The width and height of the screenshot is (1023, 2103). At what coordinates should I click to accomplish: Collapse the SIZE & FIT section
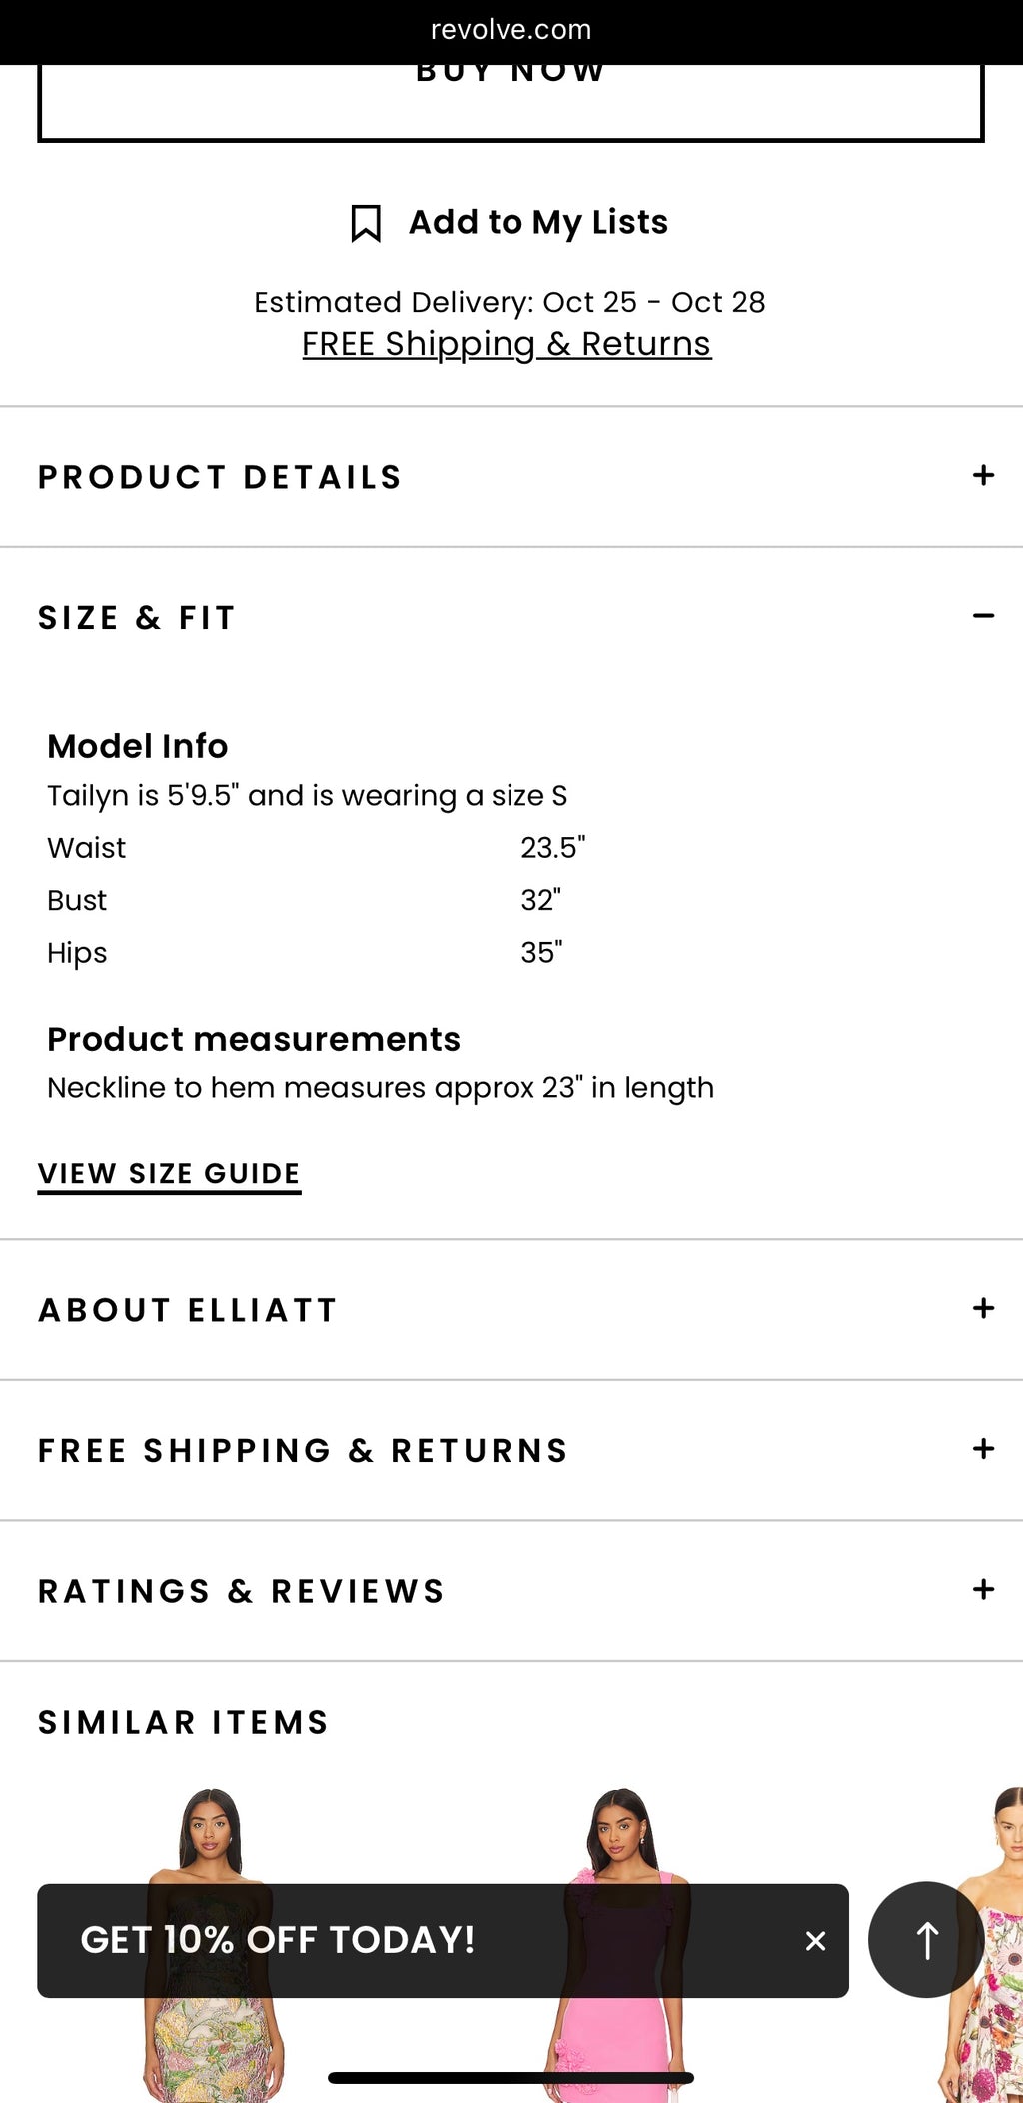pyautogui.click(x=984, y=616)
